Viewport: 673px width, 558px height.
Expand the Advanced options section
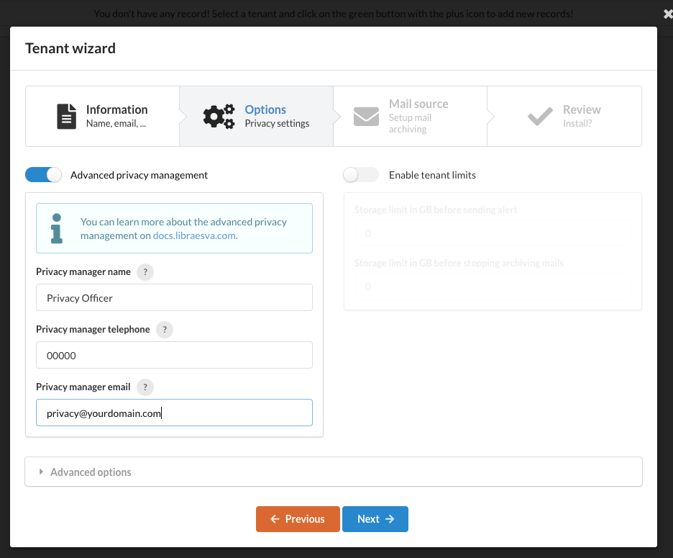pos(334,472)
